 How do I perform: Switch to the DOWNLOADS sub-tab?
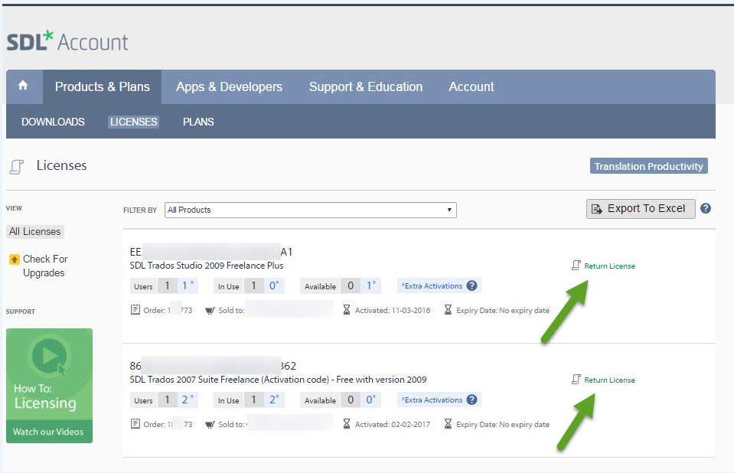coord(53,122)
